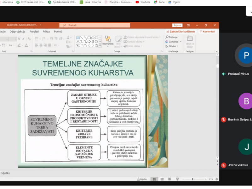Click the Decrease Font Size icon

(x=24, y=39)
